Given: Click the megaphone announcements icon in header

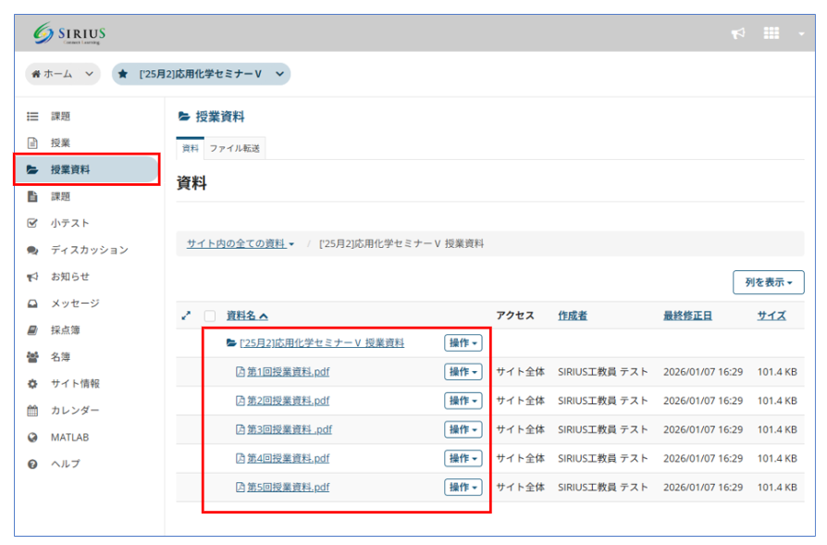Looking at the screenshot, I should coord(737,33).
